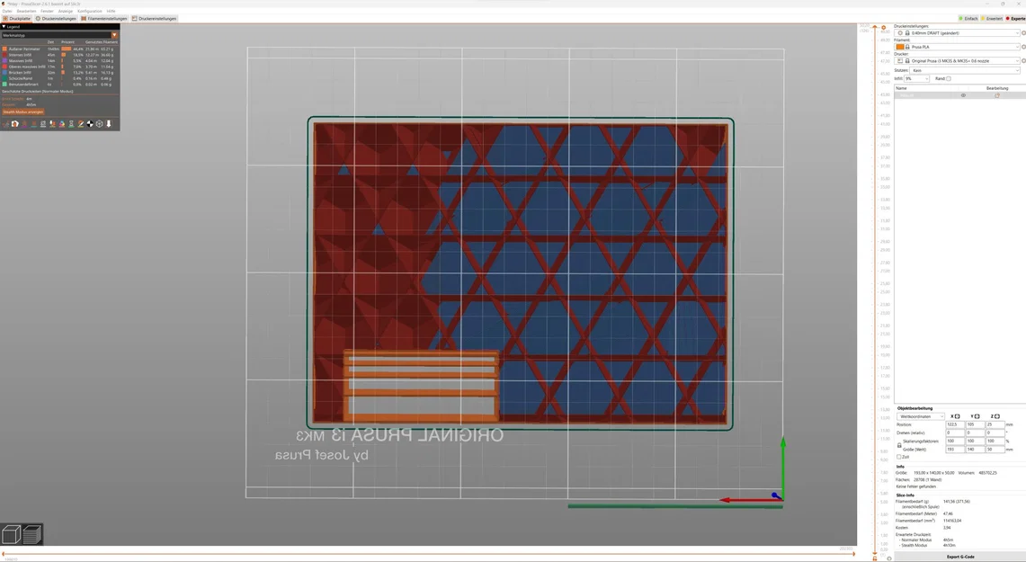Toggle deretractions icon in legend toolbar

[34, 124]
